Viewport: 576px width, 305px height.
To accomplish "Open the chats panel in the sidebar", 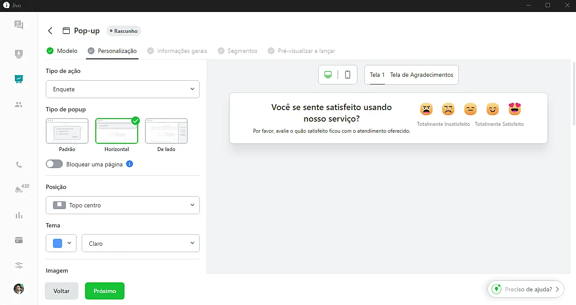I will click(19, 25).
